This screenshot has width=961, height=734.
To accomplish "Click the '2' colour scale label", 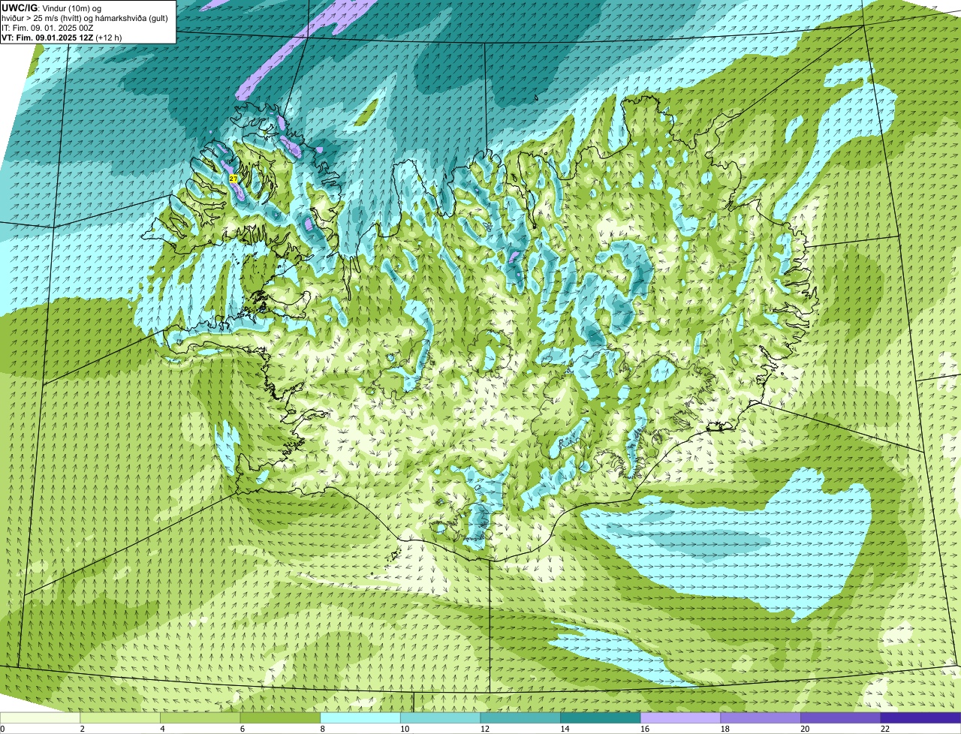I will (x=82, y=729).
